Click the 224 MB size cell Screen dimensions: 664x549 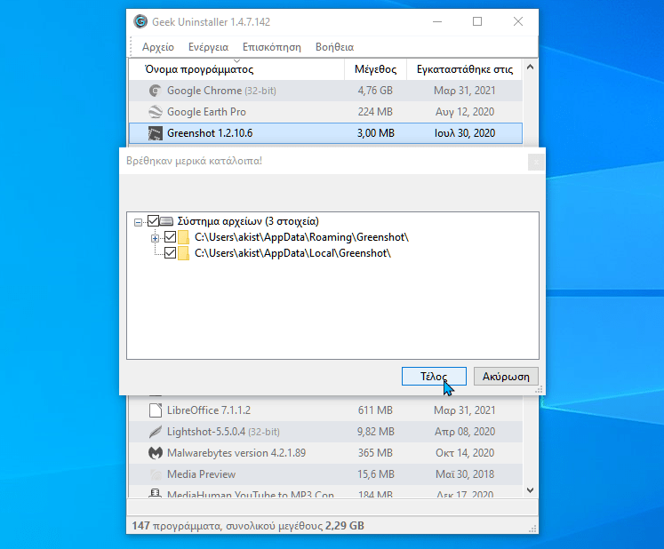[375, 112]
